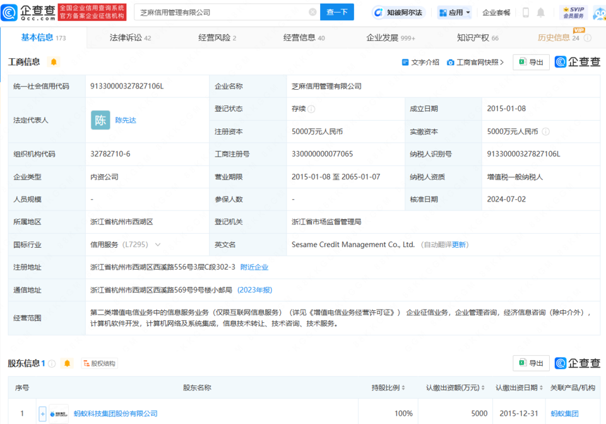The height and width of the screenshot is (424, 606).
Task: Click the bell icon beside 工商信息
Action: point(54,62)
